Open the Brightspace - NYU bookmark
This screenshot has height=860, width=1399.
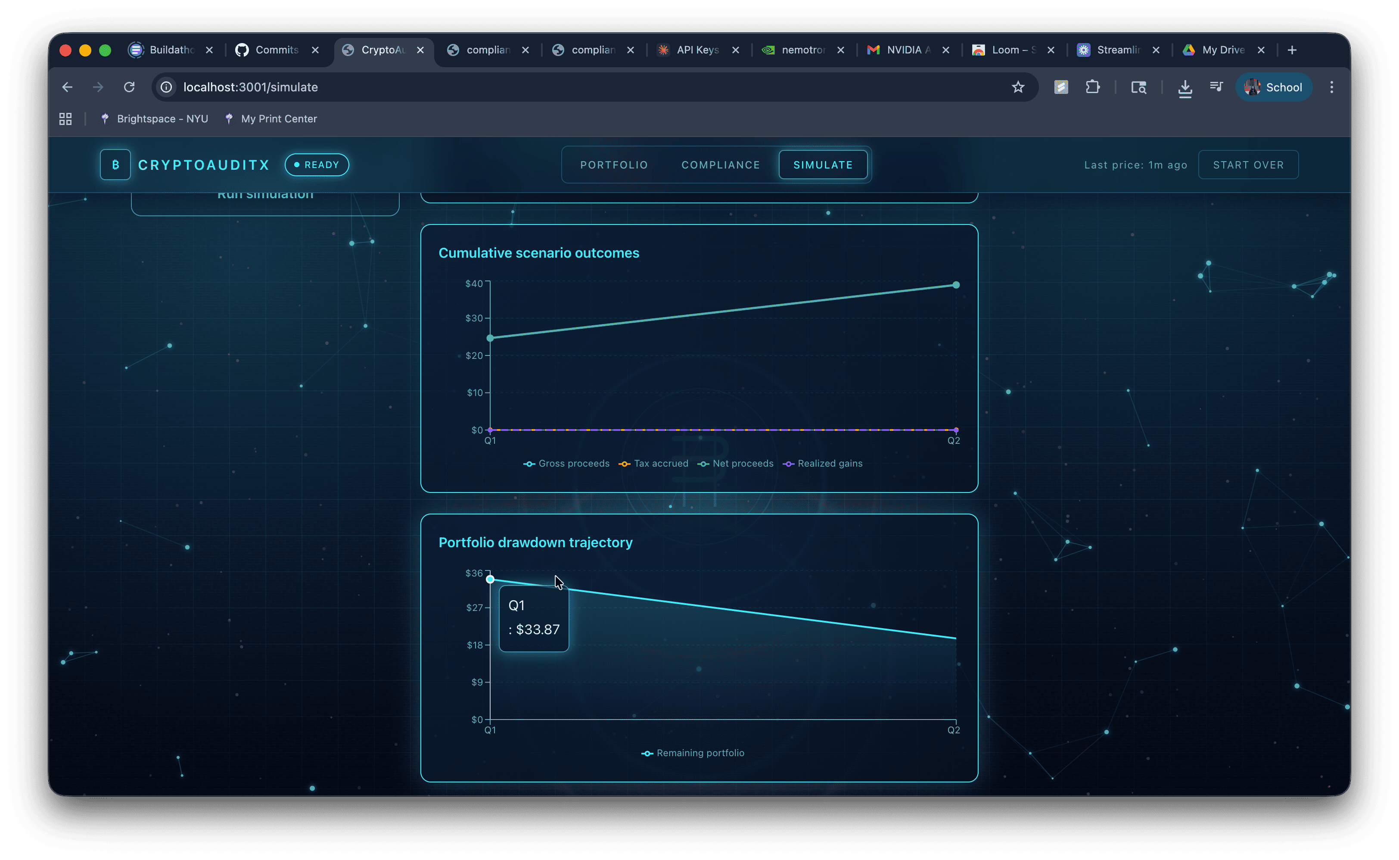pos(155,119)
